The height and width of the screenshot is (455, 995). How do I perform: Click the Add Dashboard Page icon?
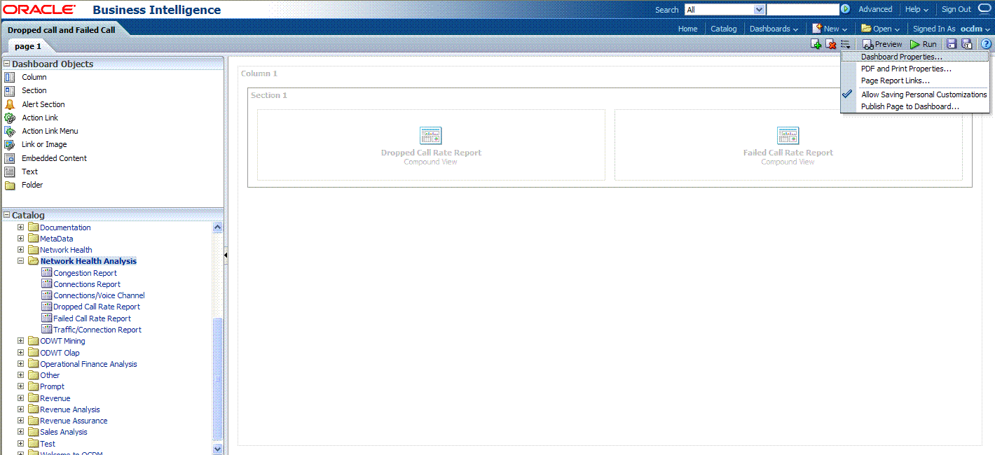click(x=816, y=44)
